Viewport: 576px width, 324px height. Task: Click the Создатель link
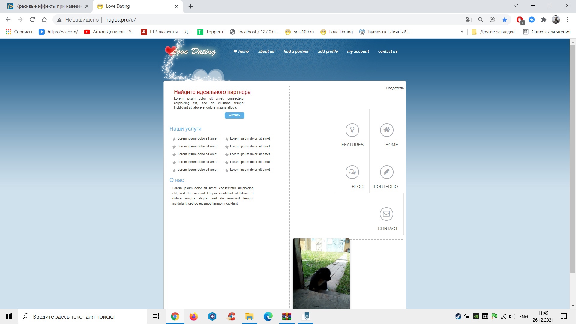point(395,88)
